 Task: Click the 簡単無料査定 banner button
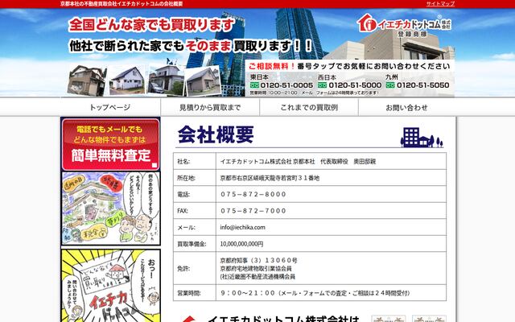(111, 145)
